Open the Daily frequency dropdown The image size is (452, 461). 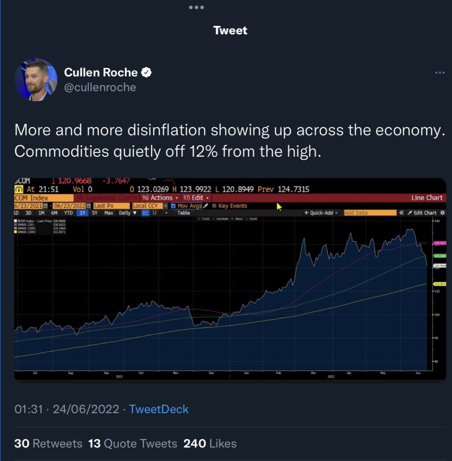127,213
